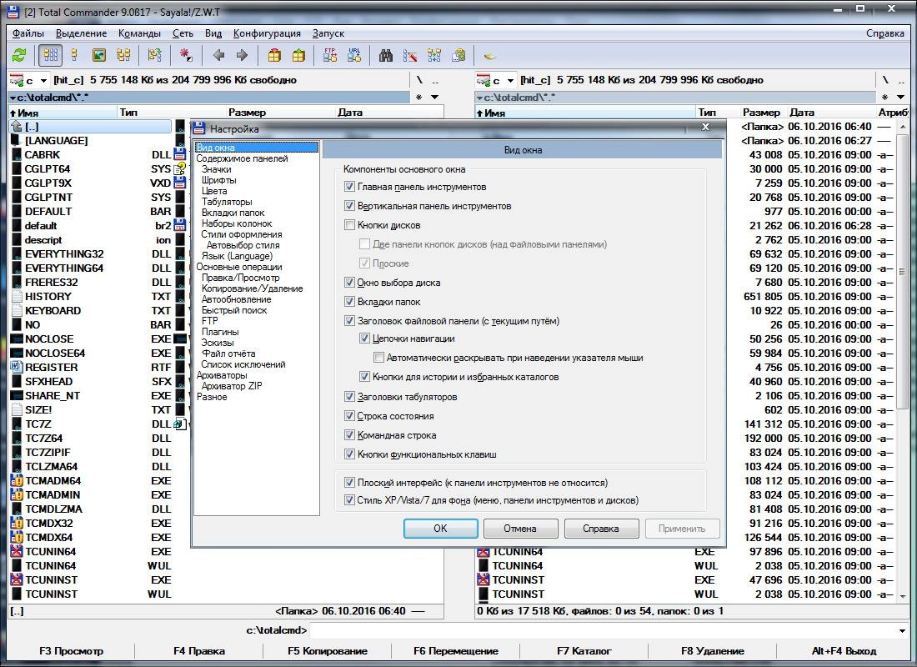Open left panel favorites '*' button
Viewport: 917px width, 667px height.
[x=418, y=97]
